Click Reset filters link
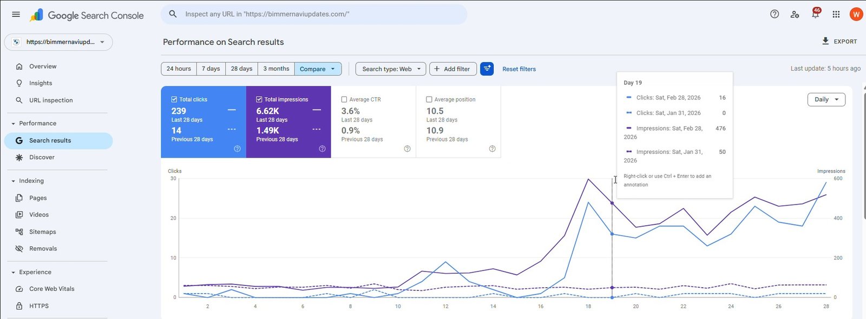The width and height of the screenshot is (866, 319). [519, 69]
